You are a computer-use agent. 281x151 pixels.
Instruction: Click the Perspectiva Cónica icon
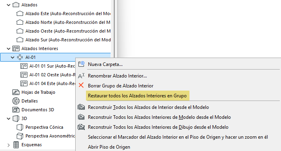[20, 127]
